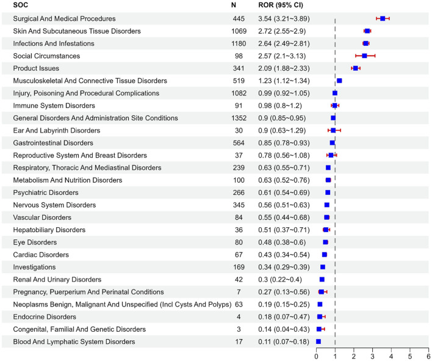
Task: Select N value 1352
Action: pyautogui.click(x=239, y=118)
